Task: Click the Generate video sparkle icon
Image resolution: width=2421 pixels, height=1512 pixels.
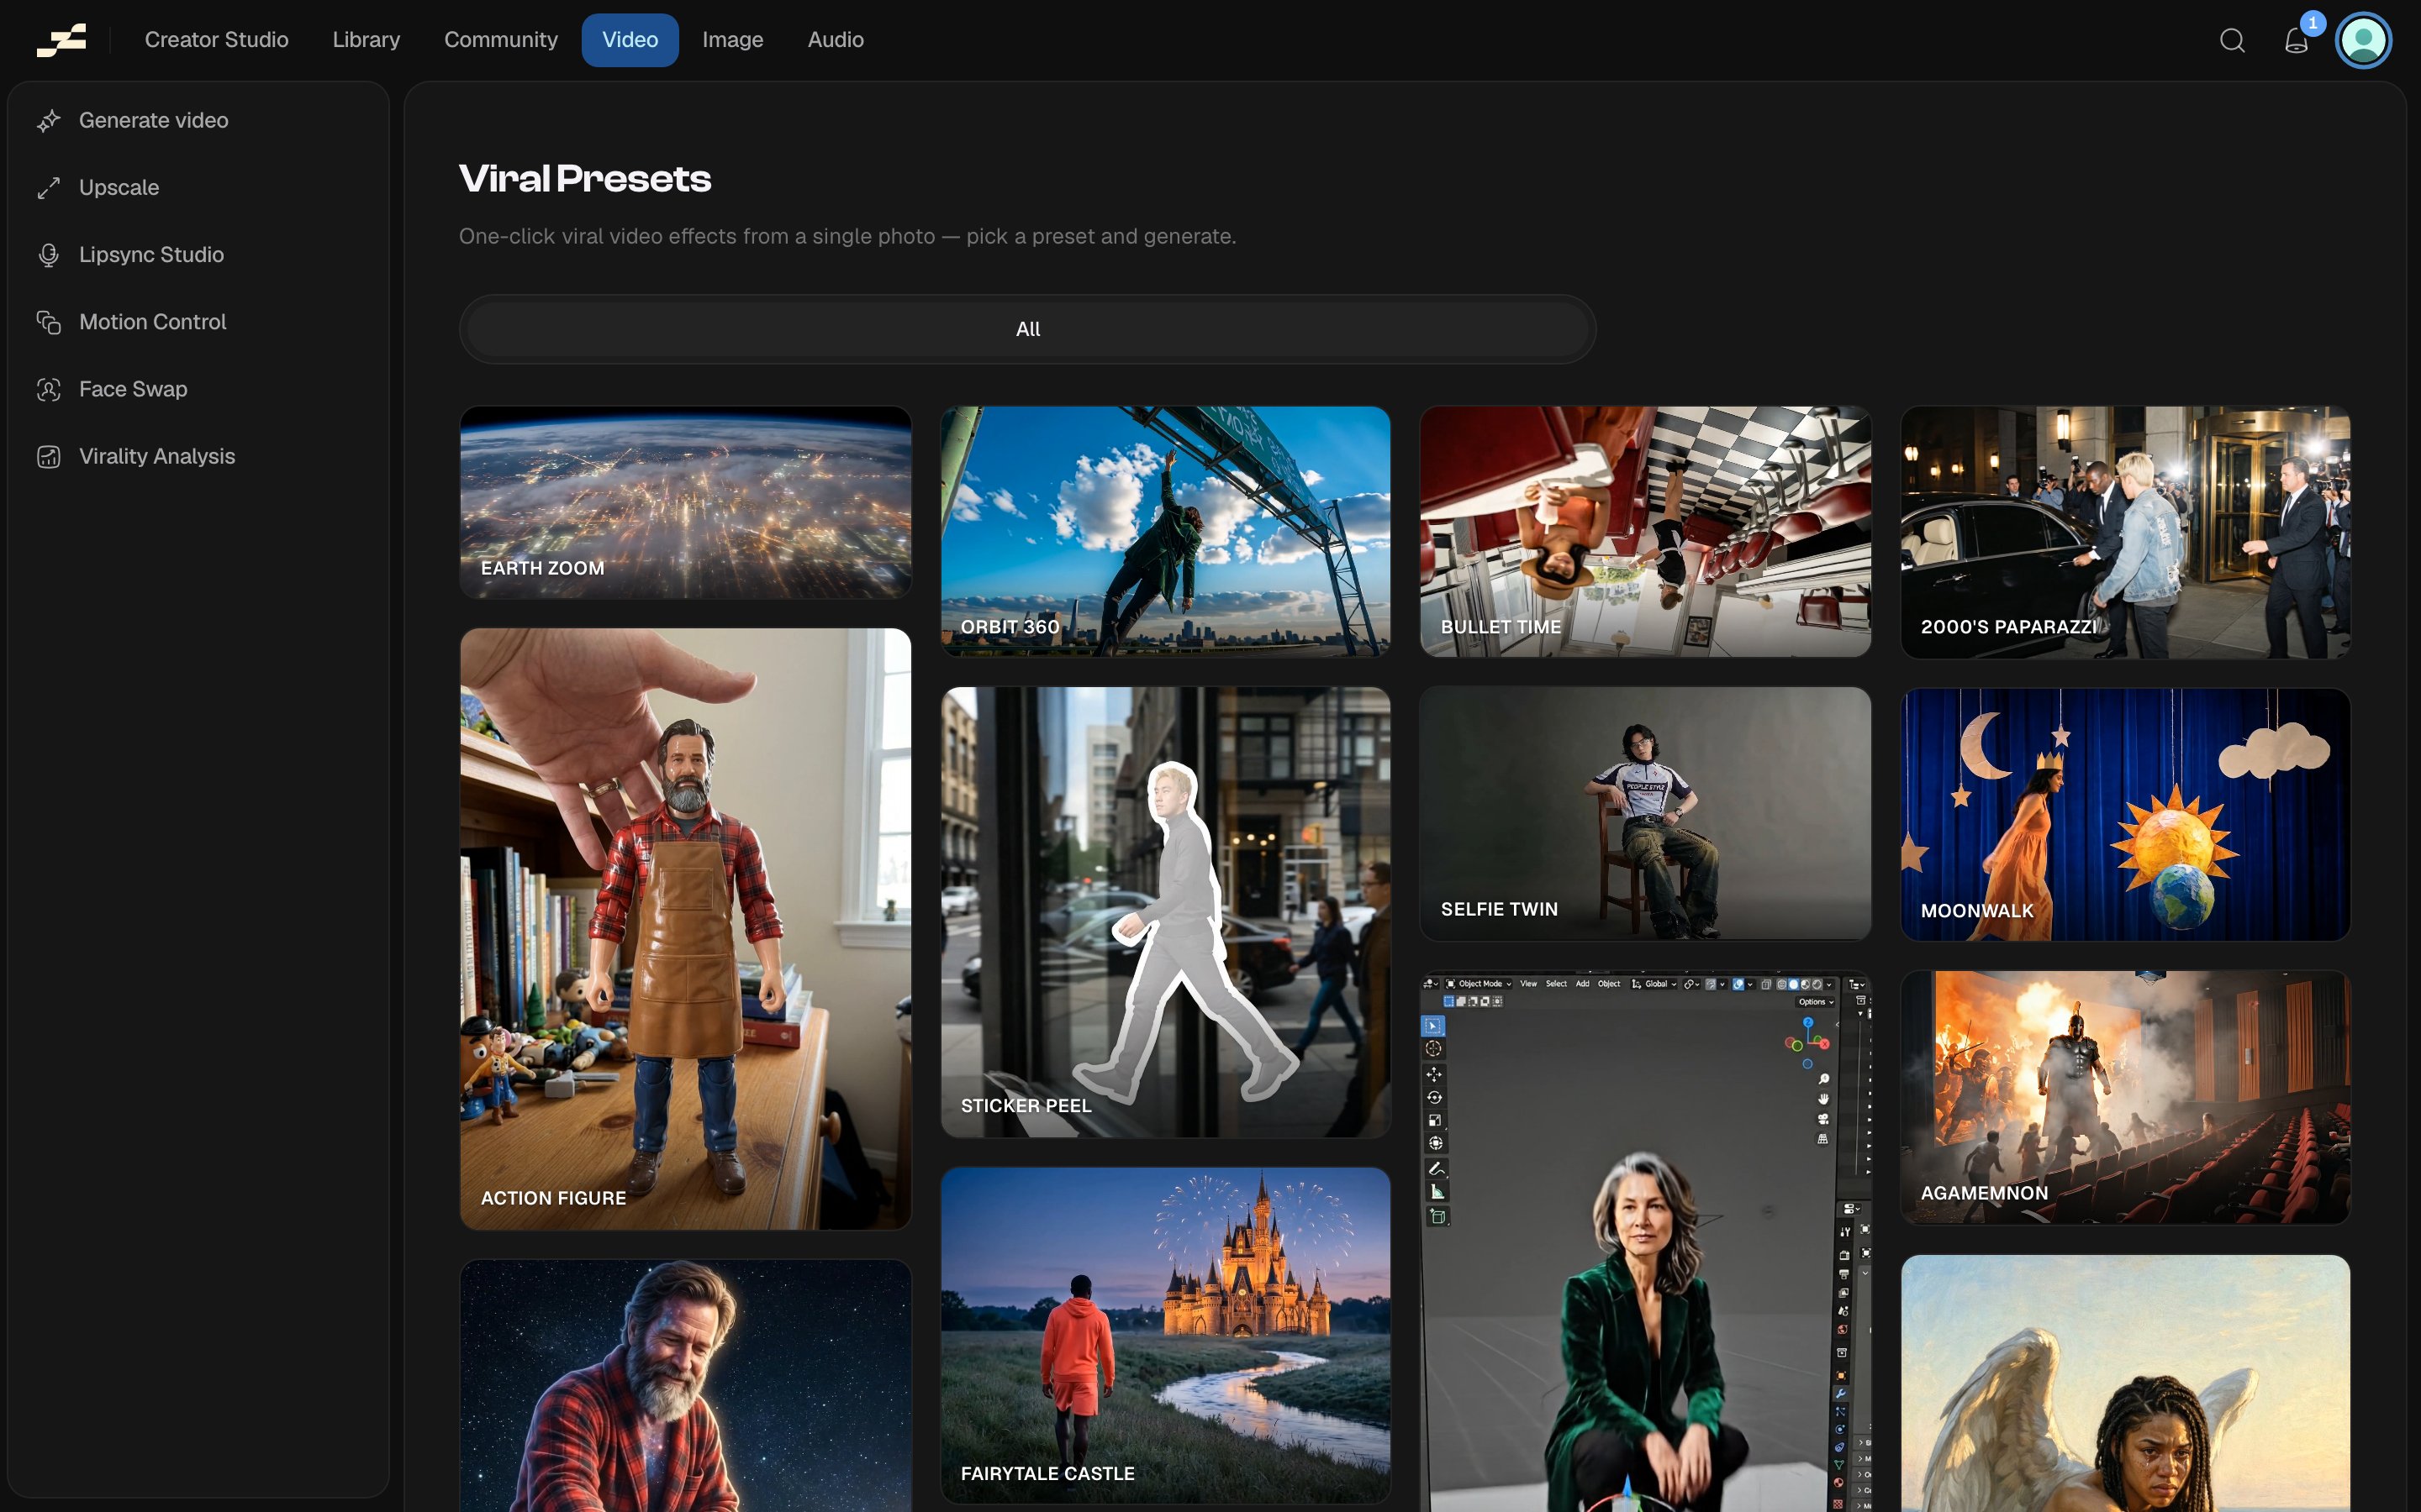Action: [x=48, y=121]
